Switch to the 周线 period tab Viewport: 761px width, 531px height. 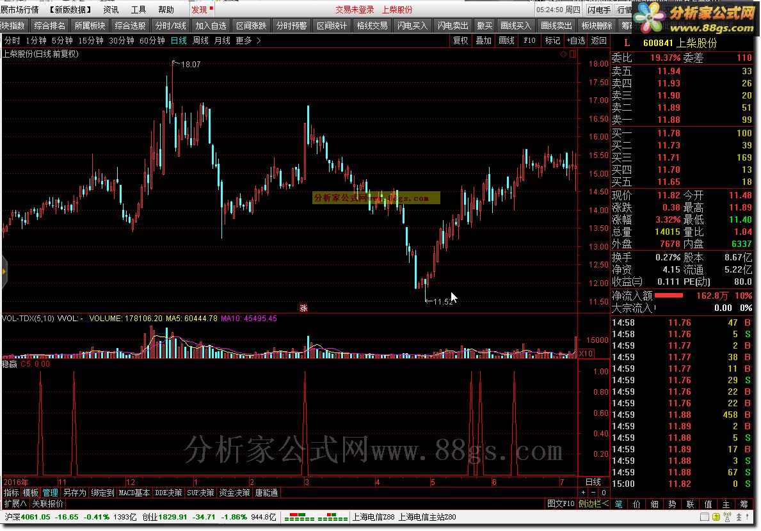(x=200, y=41)
